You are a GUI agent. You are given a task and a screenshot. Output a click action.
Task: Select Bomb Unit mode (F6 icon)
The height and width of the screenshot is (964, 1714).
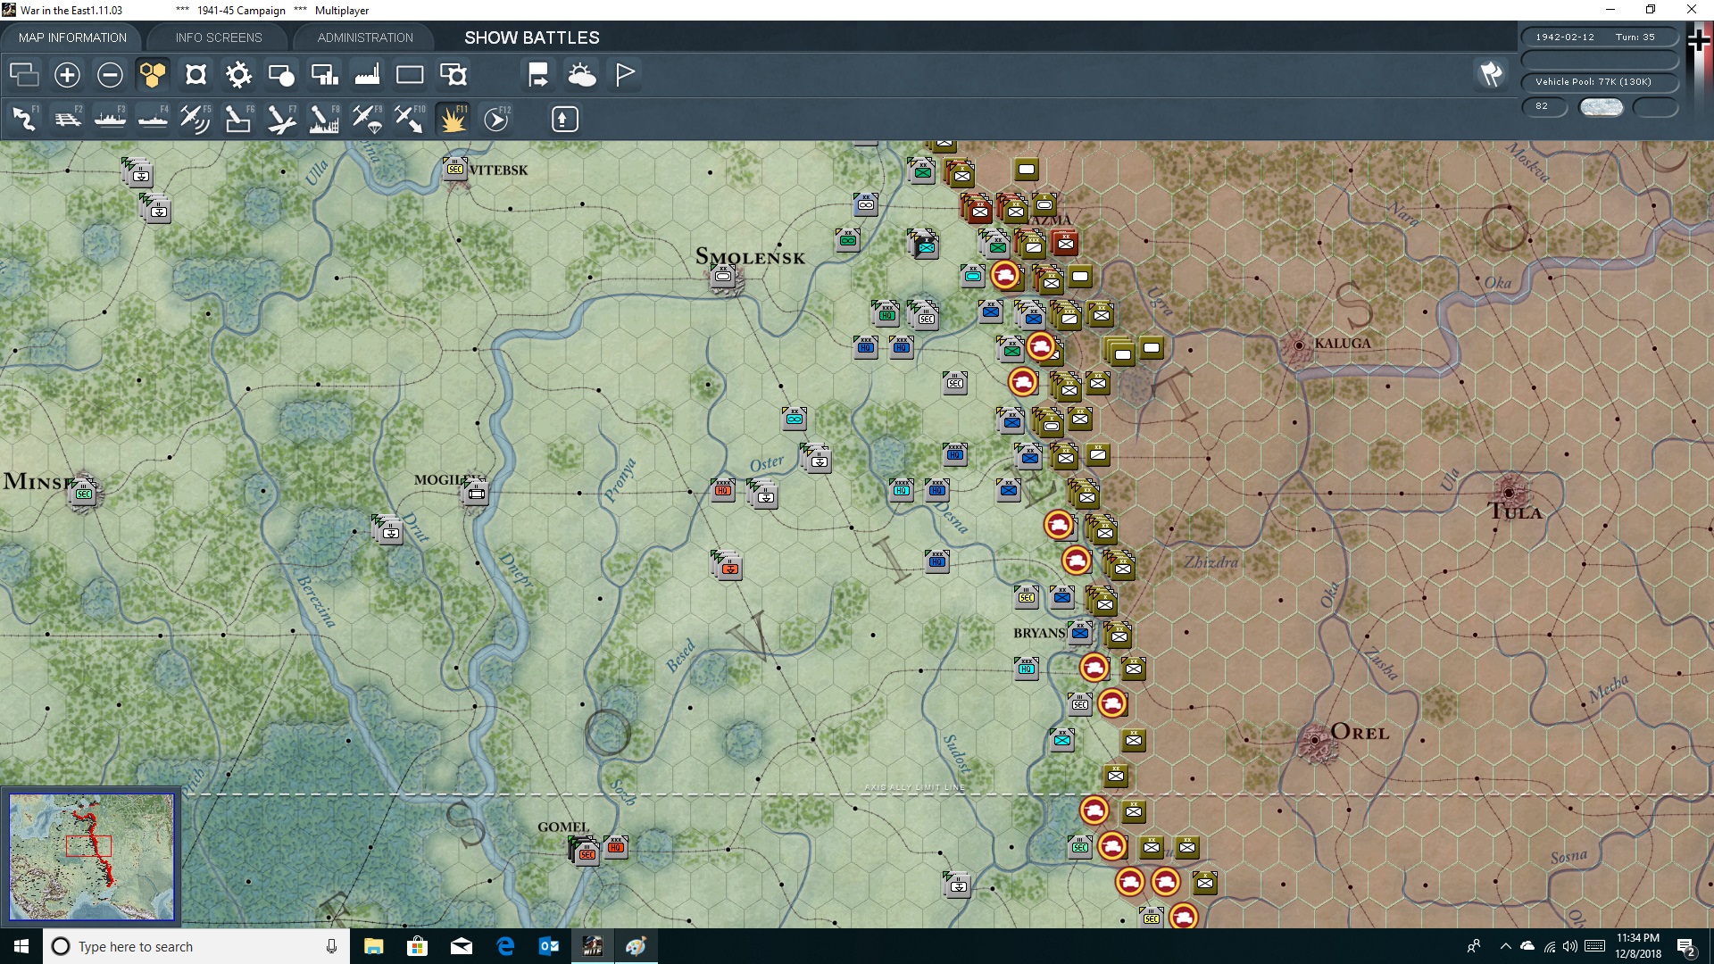point(238,119)
